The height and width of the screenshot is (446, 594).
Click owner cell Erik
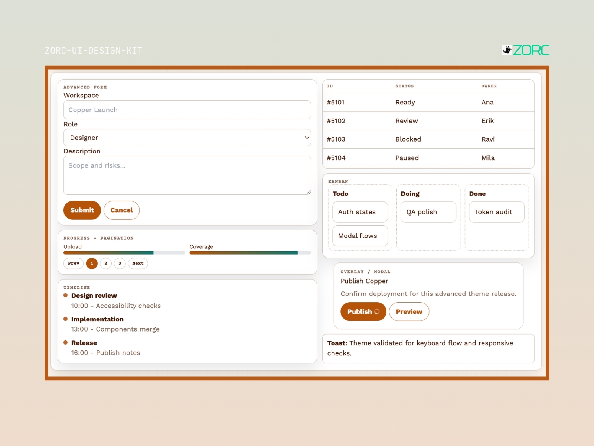[487, 121]
